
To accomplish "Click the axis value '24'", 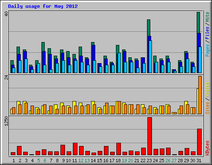I will 6,78.
